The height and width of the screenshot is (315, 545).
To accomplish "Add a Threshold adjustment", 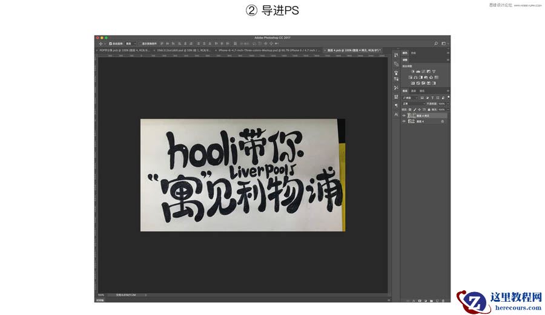I will [x=423, y=83].
